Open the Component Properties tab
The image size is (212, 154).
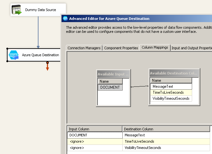pyautogui.click(x=121, y=48)
